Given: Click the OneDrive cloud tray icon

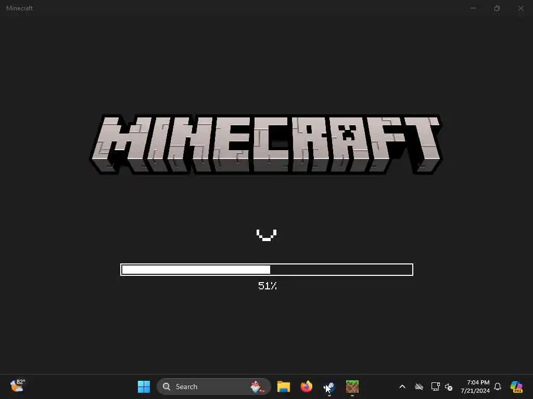Looking at the screenshot, I should (x=419, y=387).
